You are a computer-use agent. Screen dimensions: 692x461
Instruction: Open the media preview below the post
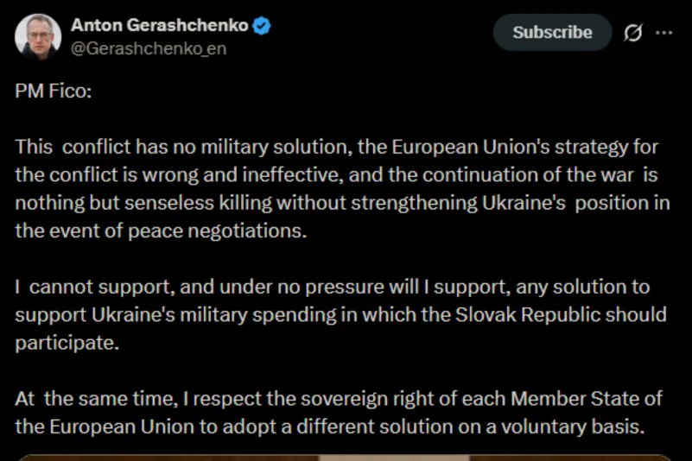pos(346,457)
